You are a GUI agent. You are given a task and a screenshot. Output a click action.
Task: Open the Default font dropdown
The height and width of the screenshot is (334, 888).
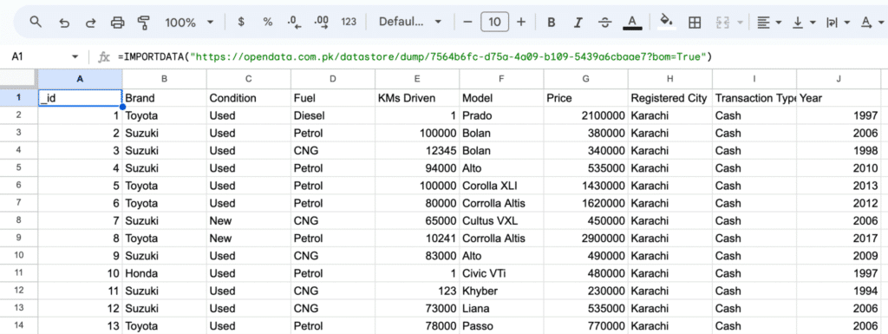pyautogui.click(x=410, y=22)
